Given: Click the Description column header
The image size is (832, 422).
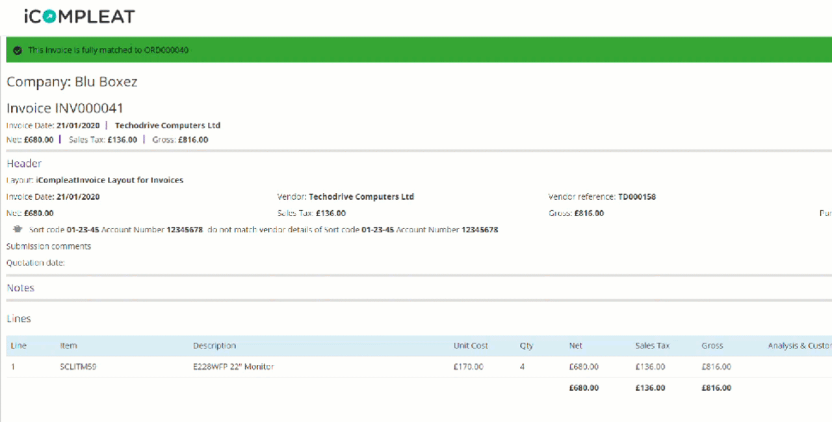Looking at the screenshot, I should [x=214, y=345].
